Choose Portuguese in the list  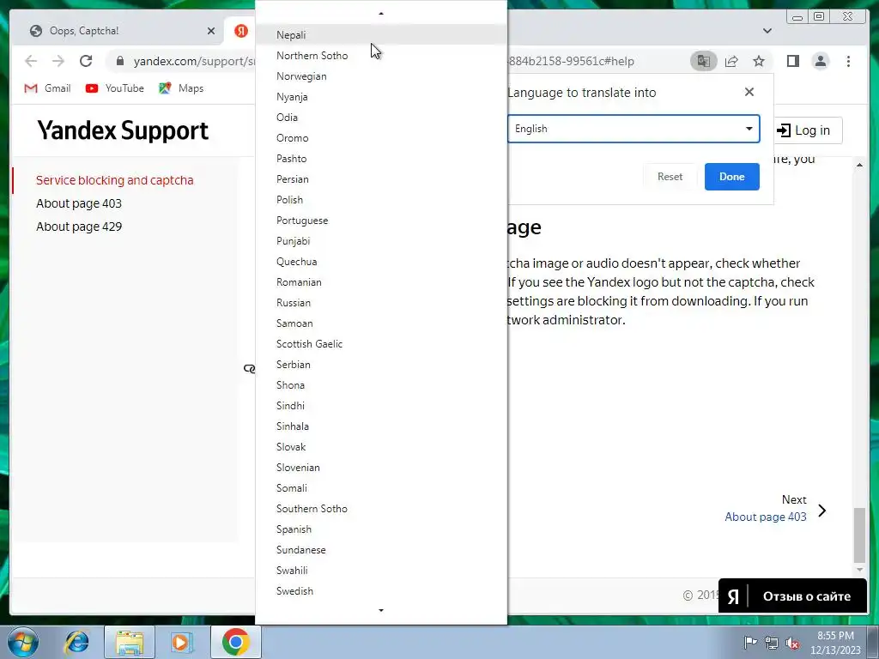(381, 221)
